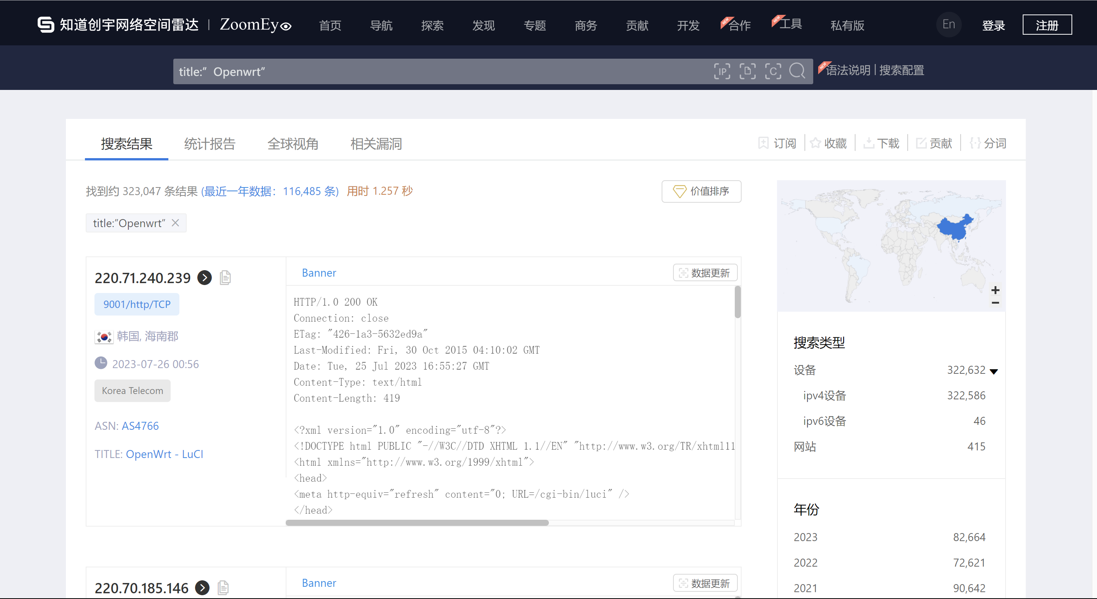The width and height of the screenshot is (1097, 599).
Task: Select the 搜索结果 tab
Action: pyautogui.click(x=126, y=144)
